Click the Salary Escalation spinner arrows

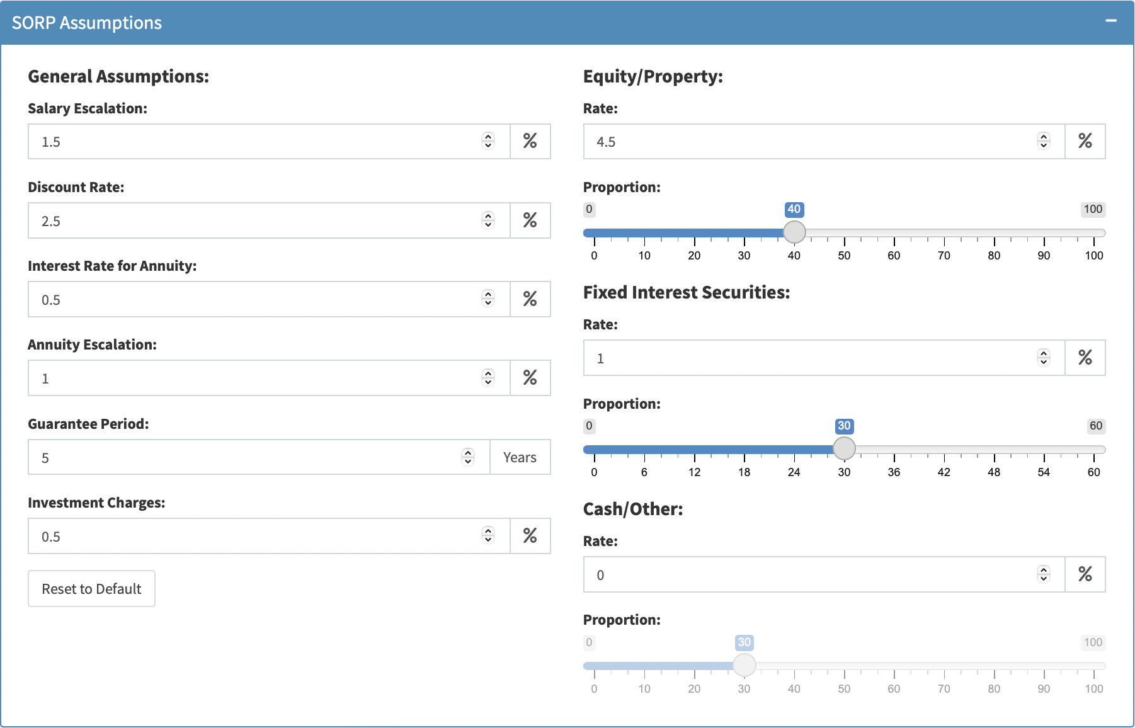click(x=488, y=141)
